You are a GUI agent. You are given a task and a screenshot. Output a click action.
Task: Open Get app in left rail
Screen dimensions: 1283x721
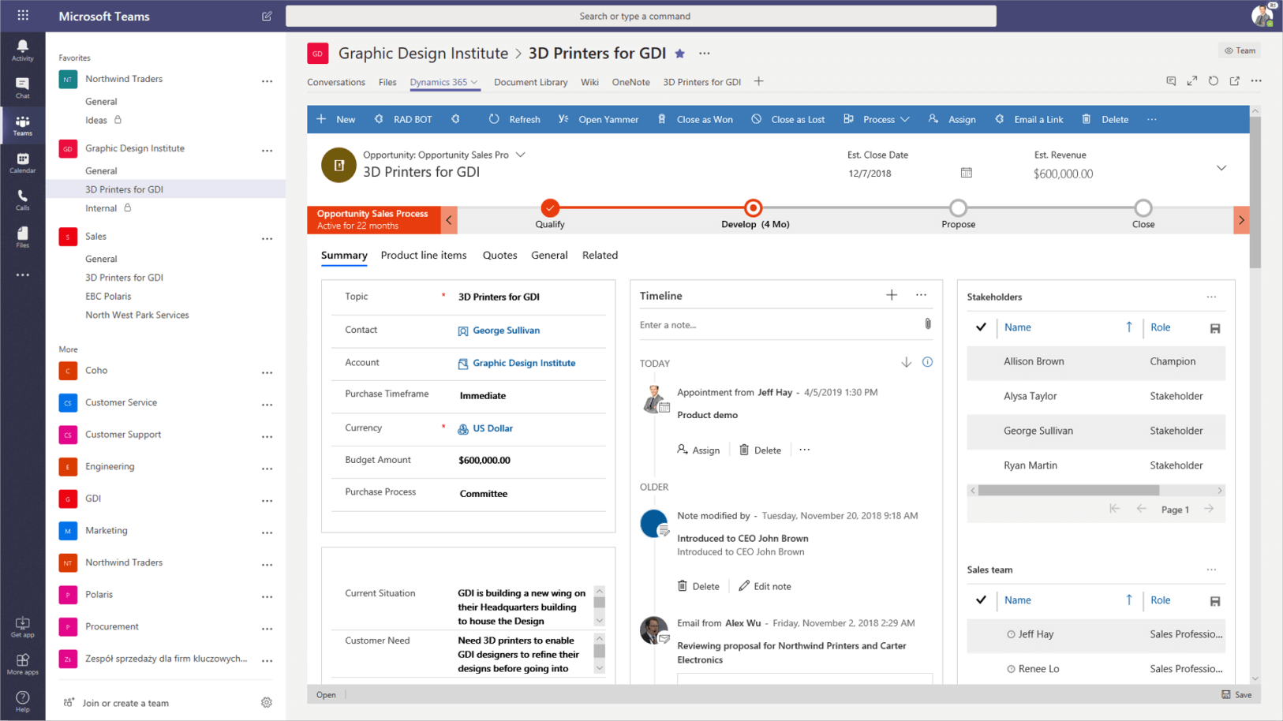(22, 627)
